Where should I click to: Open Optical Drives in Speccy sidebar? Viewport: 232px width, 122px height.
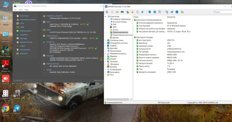[26, 42]
